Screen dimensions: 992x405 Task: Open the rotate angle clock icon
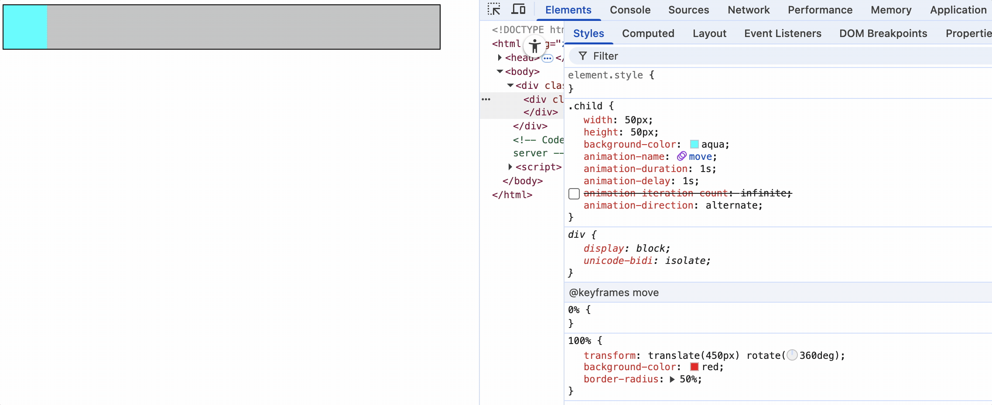point(792,355)
